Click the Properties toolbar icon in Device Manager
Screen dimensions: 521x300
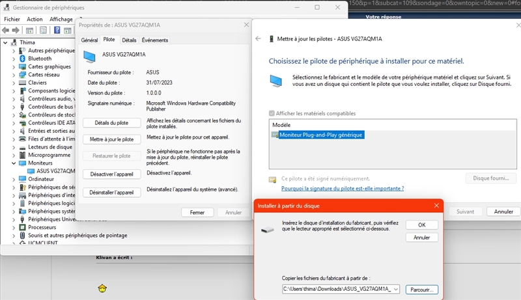(43, 31)
